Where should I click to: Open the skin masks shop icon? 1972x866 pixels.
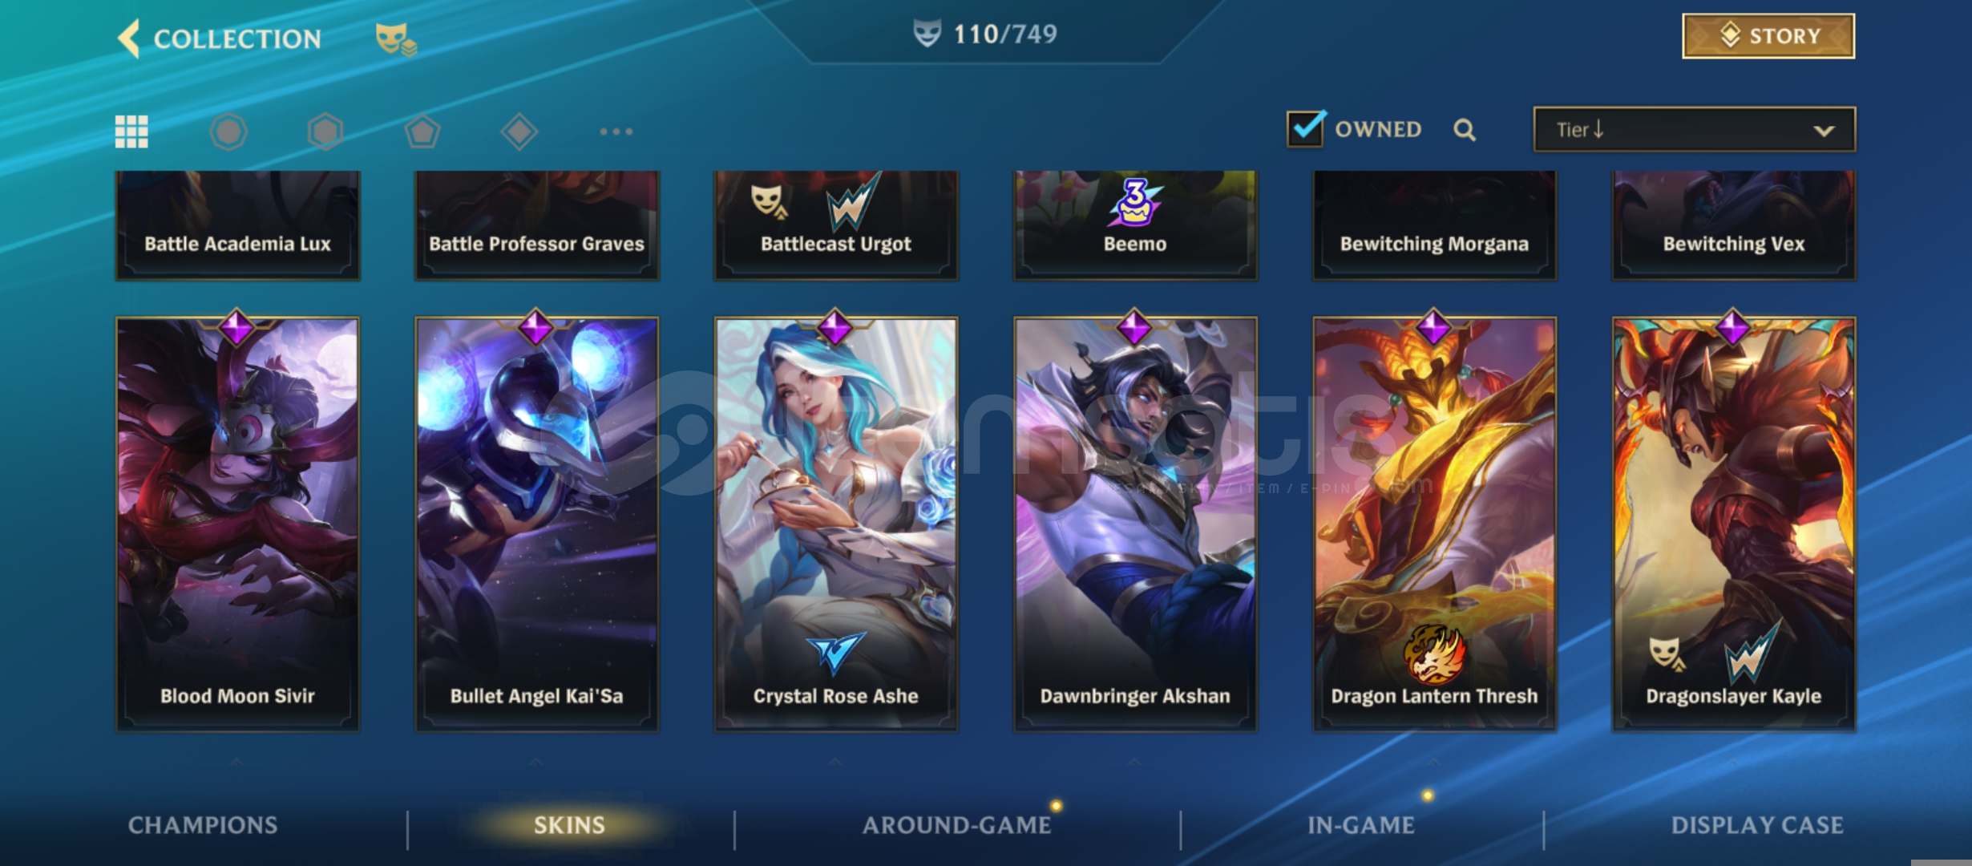pos(396,39)
